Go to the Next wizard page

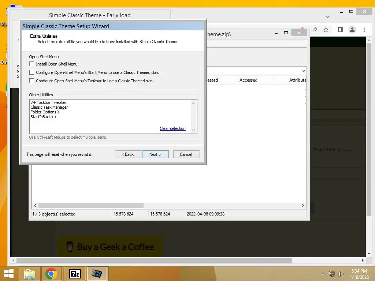(x=155, y=154)
